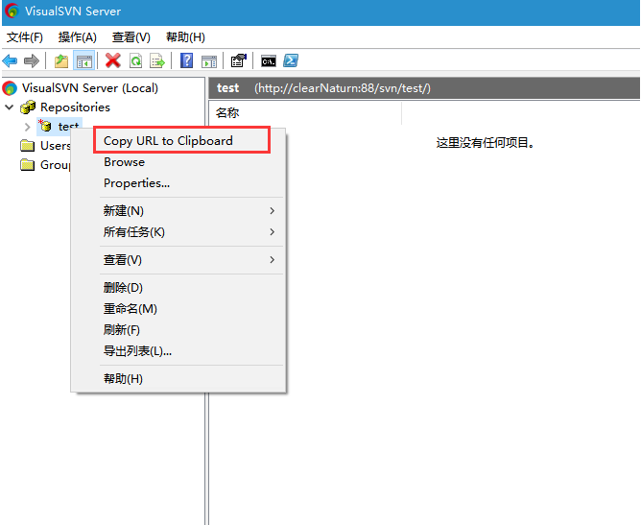Click the Refresh toolbar icon
641x525 pixels.
pyautogui.click(x=135, y=60)
